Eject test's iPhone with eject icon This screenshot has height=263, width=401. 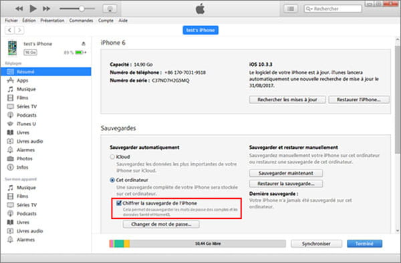pos(84,43)
